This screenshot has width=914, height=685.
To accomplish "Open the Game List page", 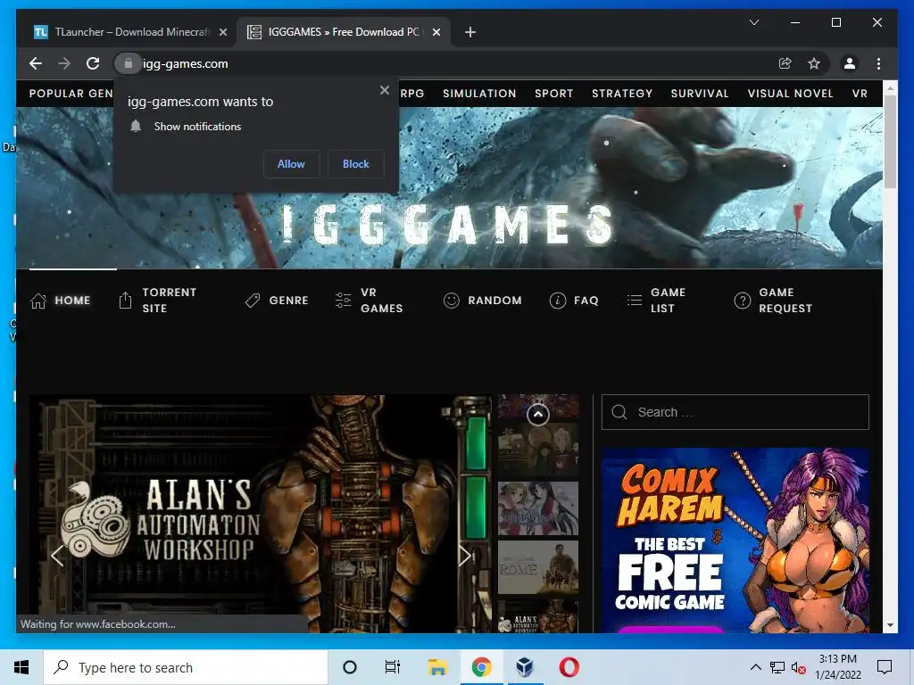I will point(668,300).
